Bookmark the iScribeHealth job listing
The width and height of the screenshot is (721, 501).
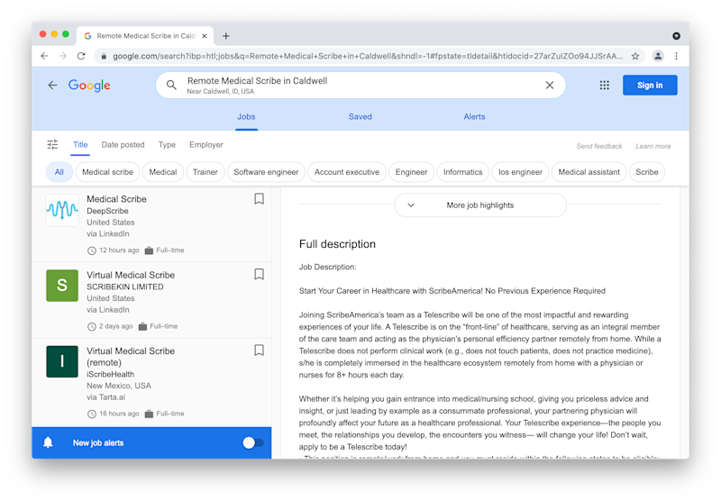(259, 351)
